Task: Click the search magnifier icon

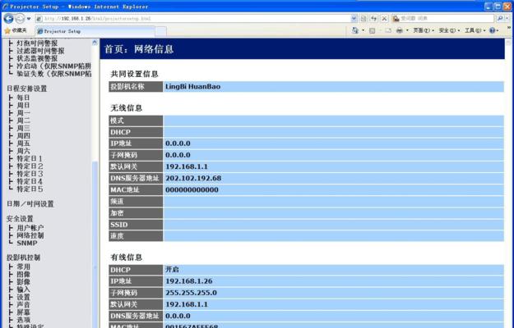Action: [x=500, y=19]
